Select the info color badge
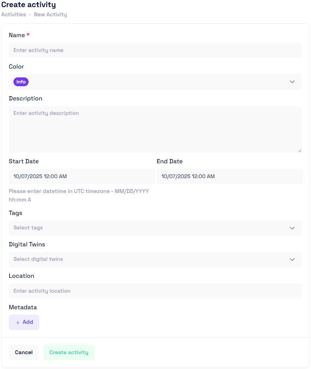311x369 pixels. [20, 82]
